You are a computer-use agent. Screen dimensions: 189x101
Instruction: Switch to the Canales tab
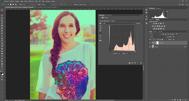[155, 32]
